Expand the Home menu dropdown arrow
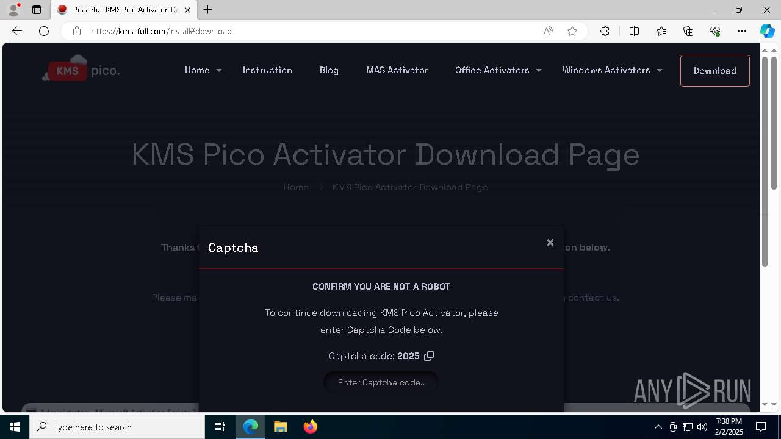781x439 pixels. [219, 71]
